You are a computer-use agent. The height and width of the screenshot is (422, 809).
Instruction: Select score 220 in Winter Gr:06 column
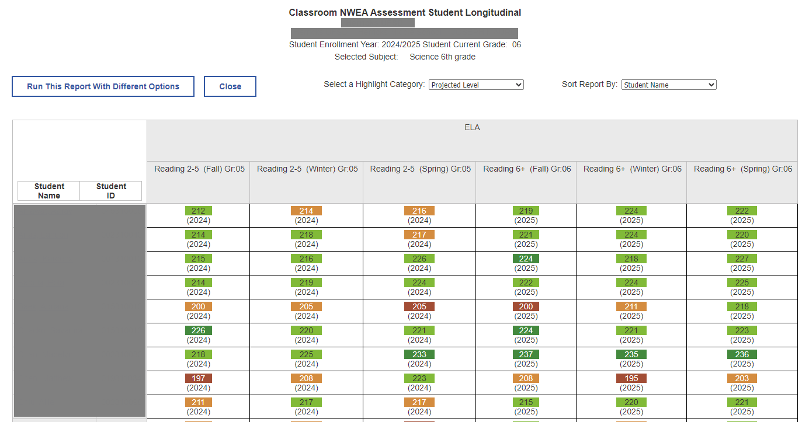[631, 402]
